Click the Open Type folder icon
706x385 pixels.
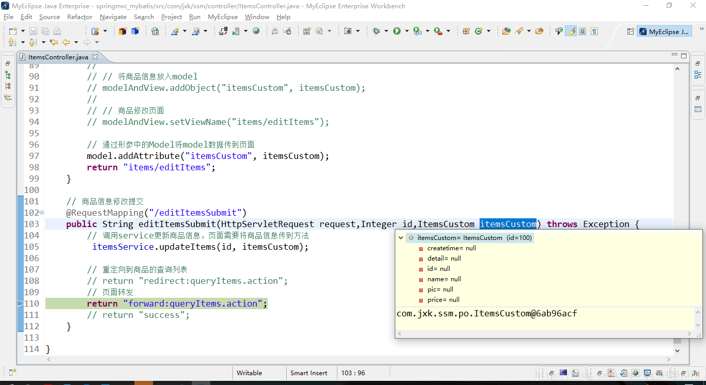click(506, 31)
